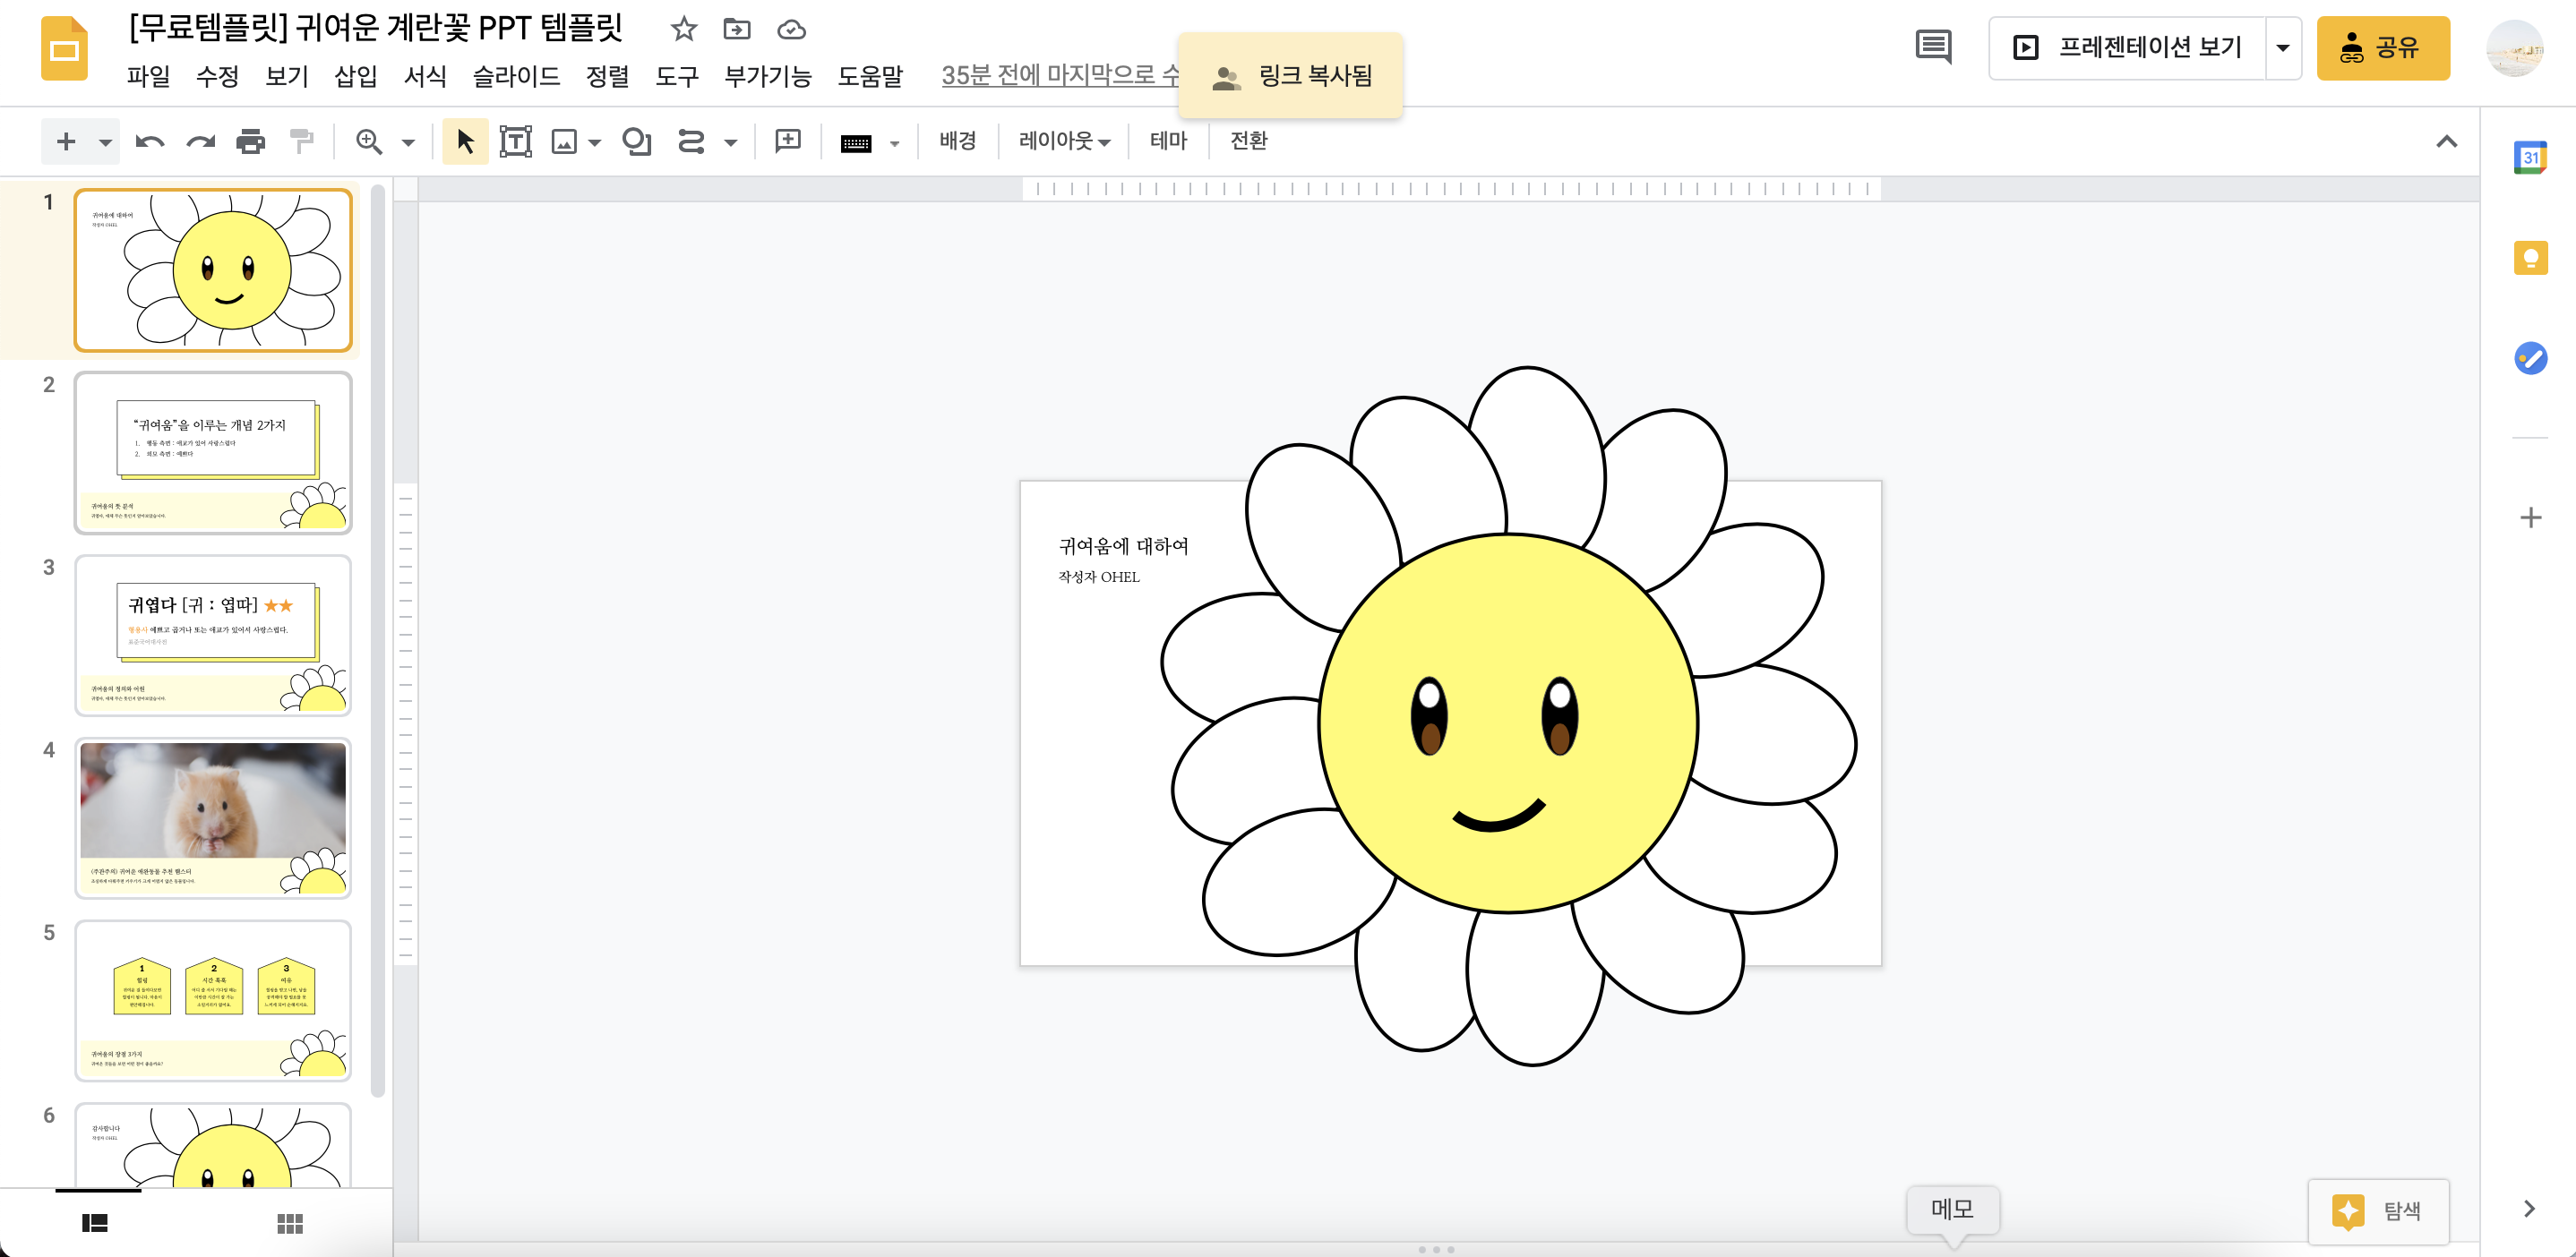Image resolution: width=2576 pixels, height=1257 pixels.
Task: Select the text box tool
Action: point(515,141)
